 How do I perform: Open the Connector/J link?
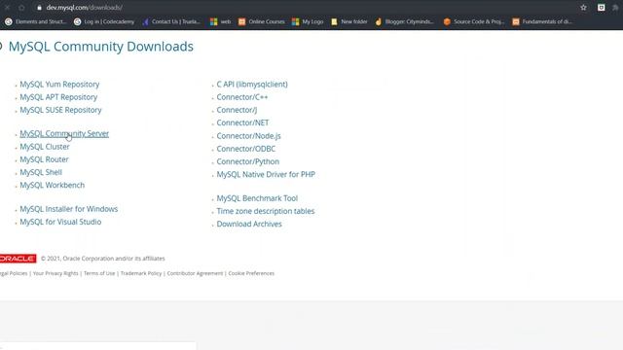pos(237,110)
